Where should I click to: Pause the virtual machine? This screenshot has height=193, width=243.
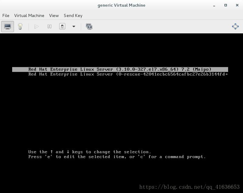click(50, 26)
